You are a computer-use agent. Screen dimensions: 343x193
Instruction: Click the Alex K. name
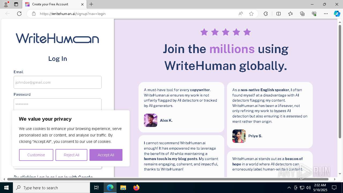pyautogui.click(x=166, y=121)
